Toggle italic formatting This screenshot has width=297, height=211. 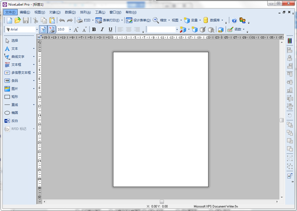pos(102,30)
